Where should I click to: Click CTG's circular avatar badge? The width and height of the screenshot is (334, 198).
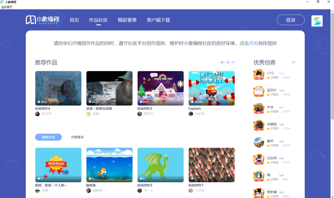(x=258, y=74)
